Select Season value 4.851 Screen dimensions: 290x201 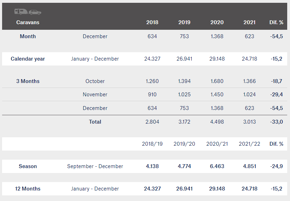point(249,166)
